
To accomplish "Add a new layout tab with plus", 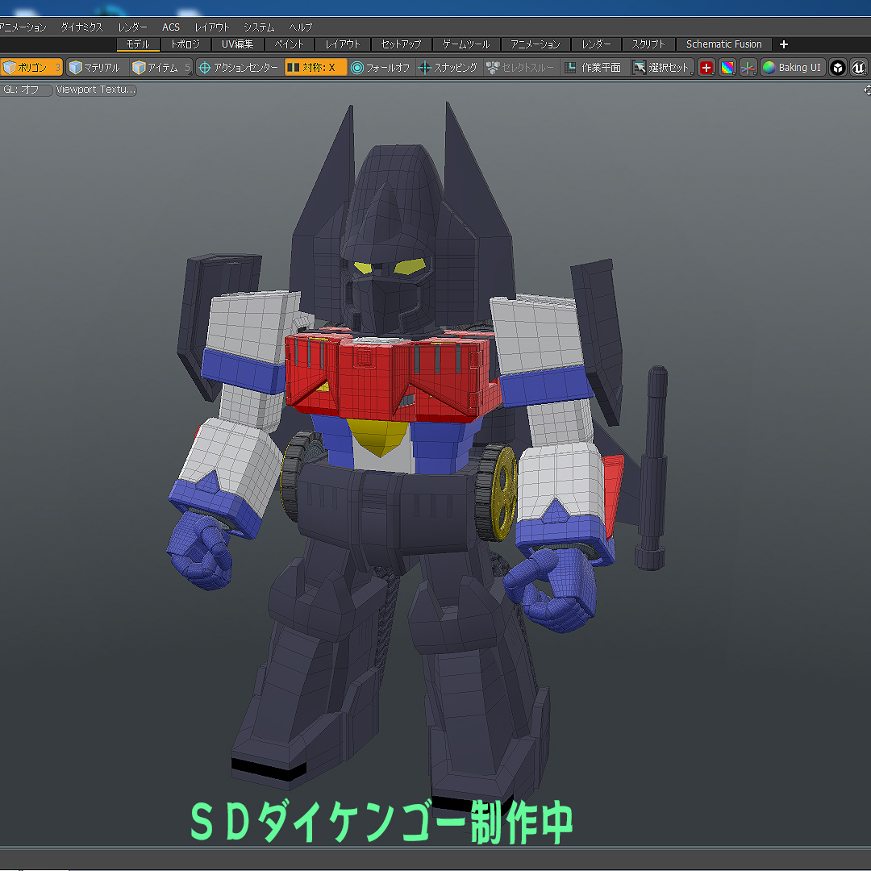I will 784,44.
